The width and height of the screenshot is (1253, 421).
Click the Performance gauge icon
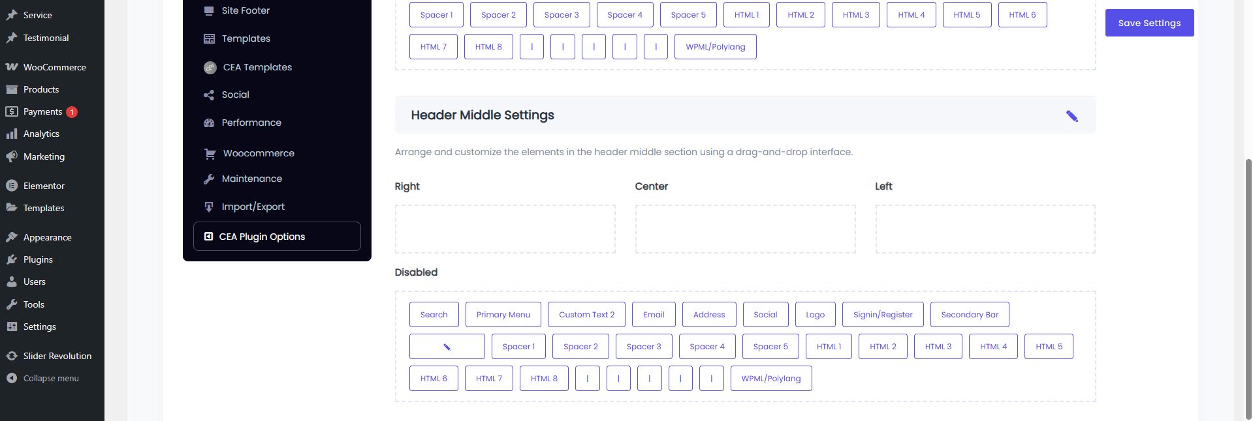pyautogui.click(x=209, y=123)
